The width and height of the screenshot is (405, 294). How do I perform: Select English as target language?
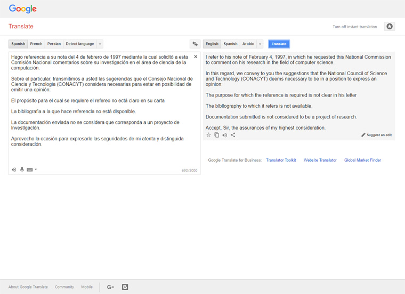212,44
